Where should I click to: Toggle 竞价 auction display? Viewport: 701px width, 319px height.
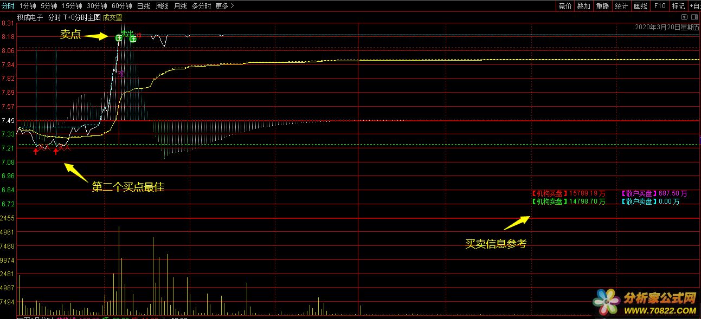[x=565, y=6]
